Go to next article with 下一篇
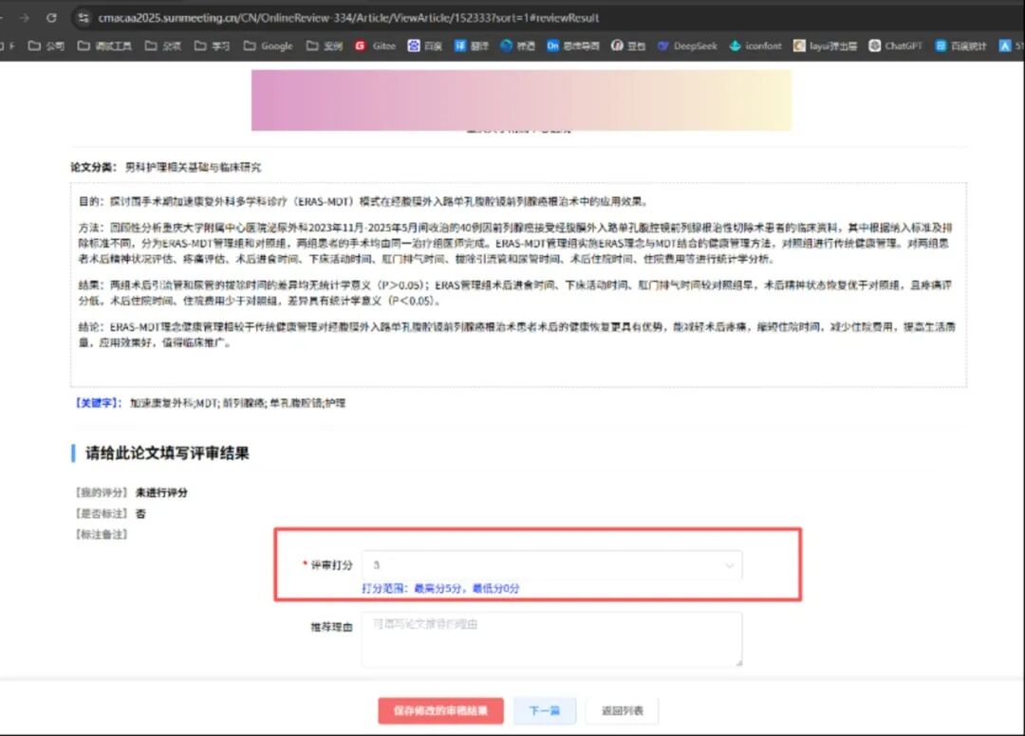The width and height of the screenshot is (1025, 736). tap(544, 710)
